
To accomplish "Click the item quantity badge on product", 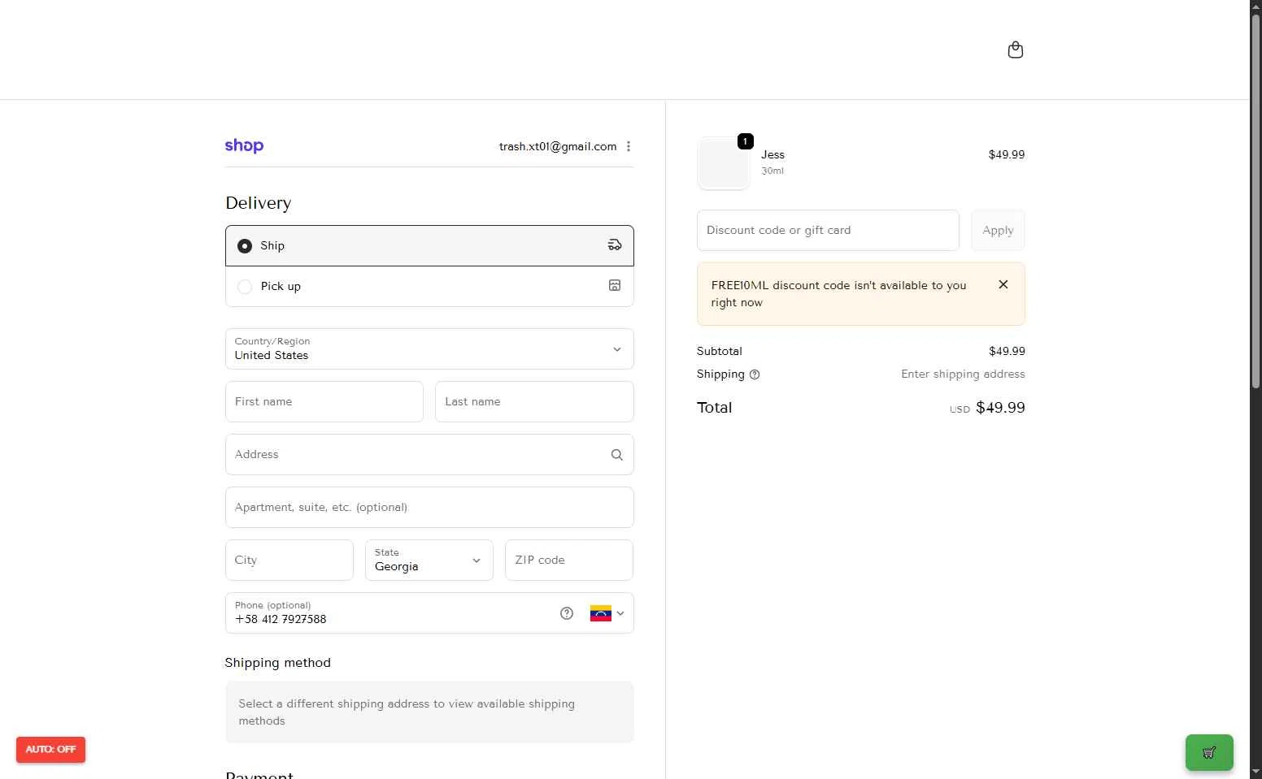I will 745,141.
